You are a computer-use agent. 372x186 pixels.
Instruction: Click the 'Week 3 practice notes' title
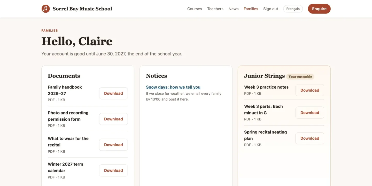click(266, 87)
